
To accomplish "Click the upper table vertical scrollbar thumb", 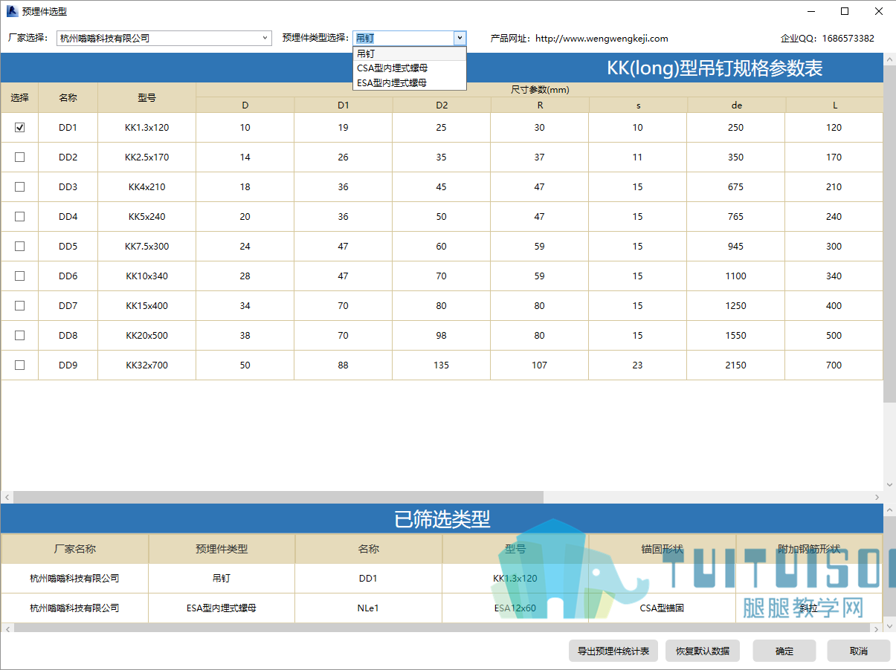I will [889, 234].
